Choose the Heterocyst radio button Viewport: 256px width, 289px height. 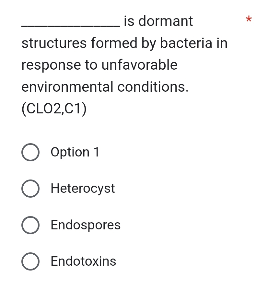click(x=31, y=189)
